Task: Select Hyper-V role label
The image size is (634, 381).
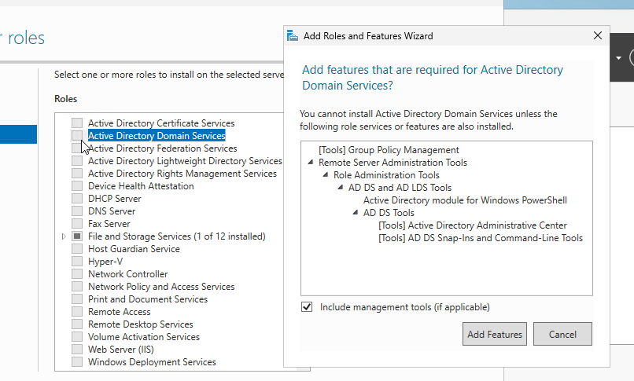Action: click(105, 261)
